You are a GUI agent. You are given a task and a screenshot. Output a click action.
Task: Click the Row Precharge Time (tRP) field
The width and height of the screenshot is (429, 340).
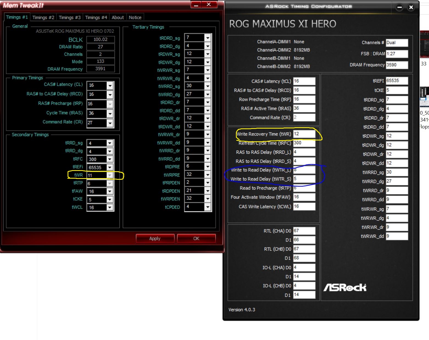click(x=304, y=99)
